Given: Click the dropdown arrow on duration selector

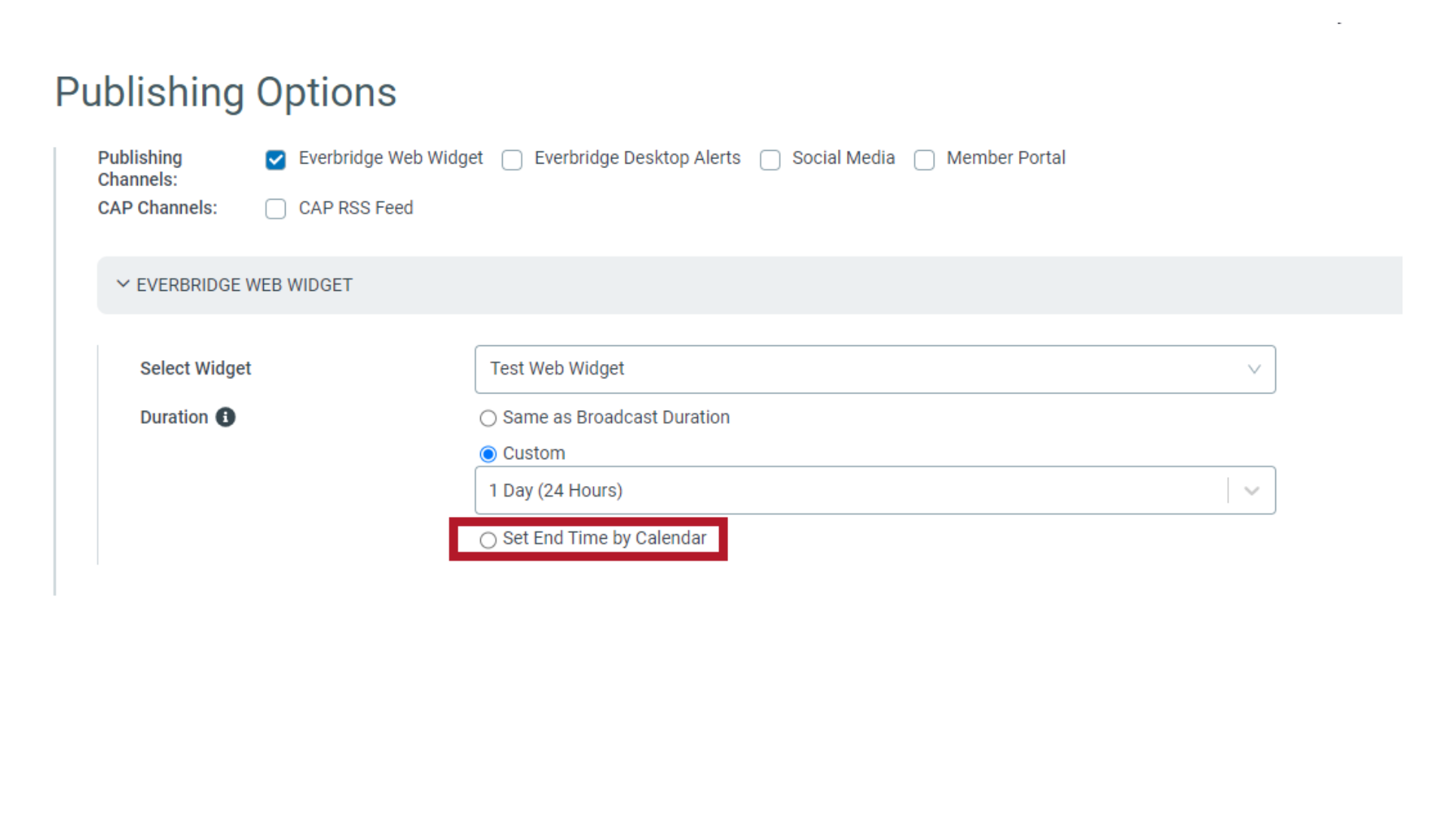Looking at the screenshot, I should pyautogui.click(x=1251, y=490).
